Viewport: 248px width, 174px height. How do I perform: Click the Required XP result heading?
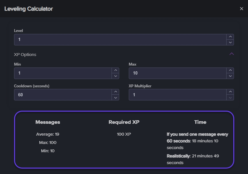point(124,122)
